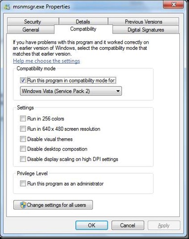The height and width of the screenshot is (239, 189).
Task: Check Disable desktop composition
Action: tap(23, 149)
